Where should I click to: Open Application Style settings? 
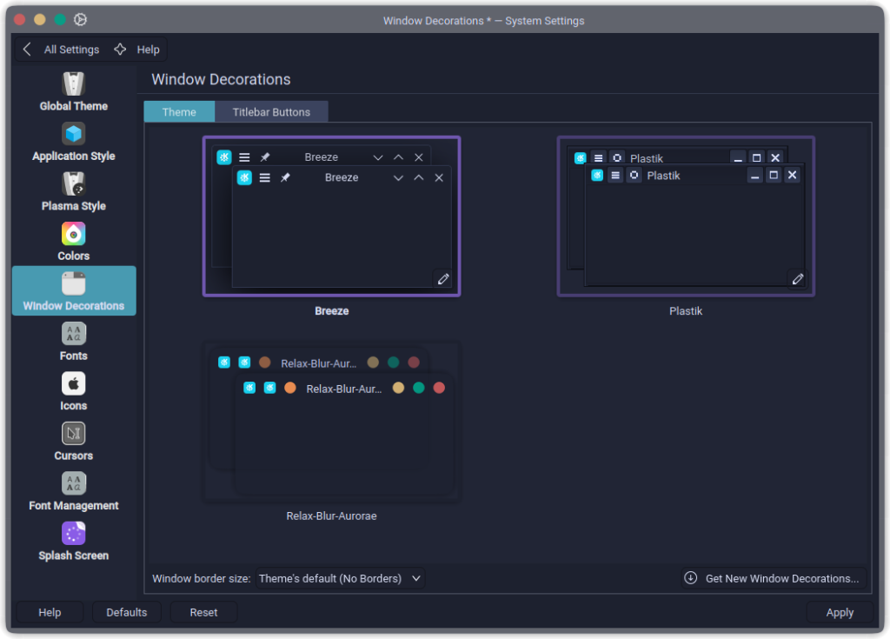pos(73,142)
